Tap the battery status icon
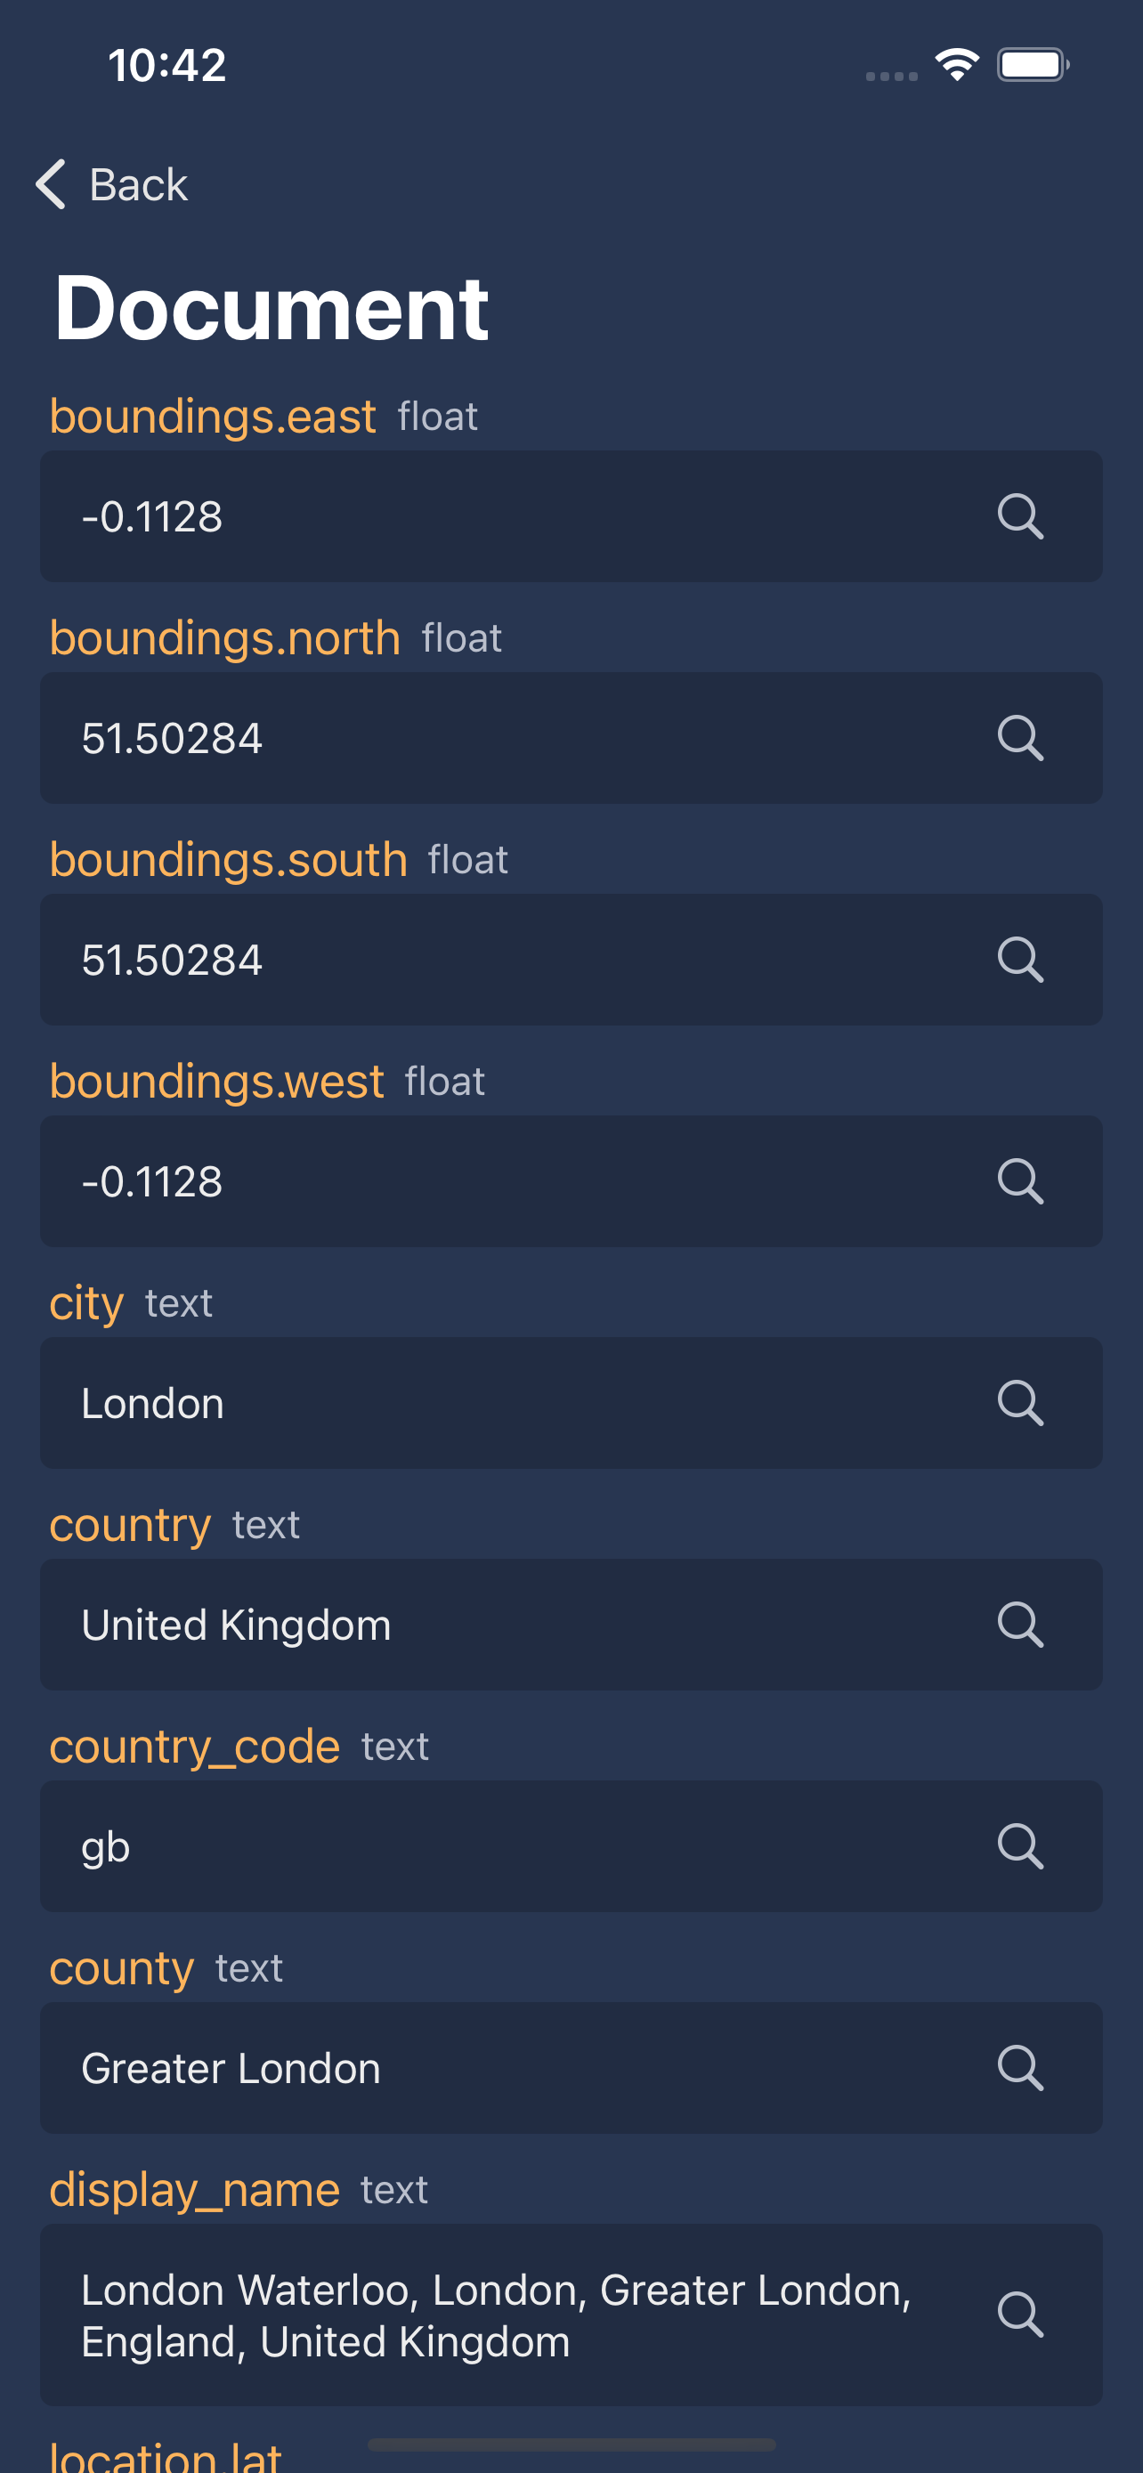 point(1033,65)
